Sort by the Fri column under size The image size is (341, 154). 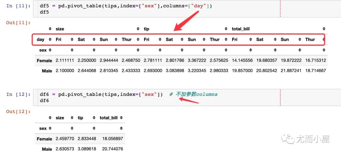[72, 39]
